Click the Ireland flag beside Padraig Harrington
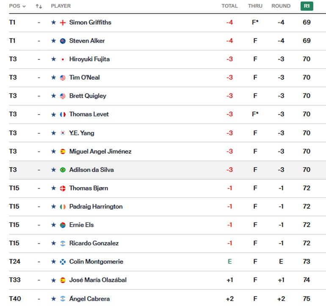Image resolution: width=326 pixels, height=306 pixels. (x=63, y=207)
